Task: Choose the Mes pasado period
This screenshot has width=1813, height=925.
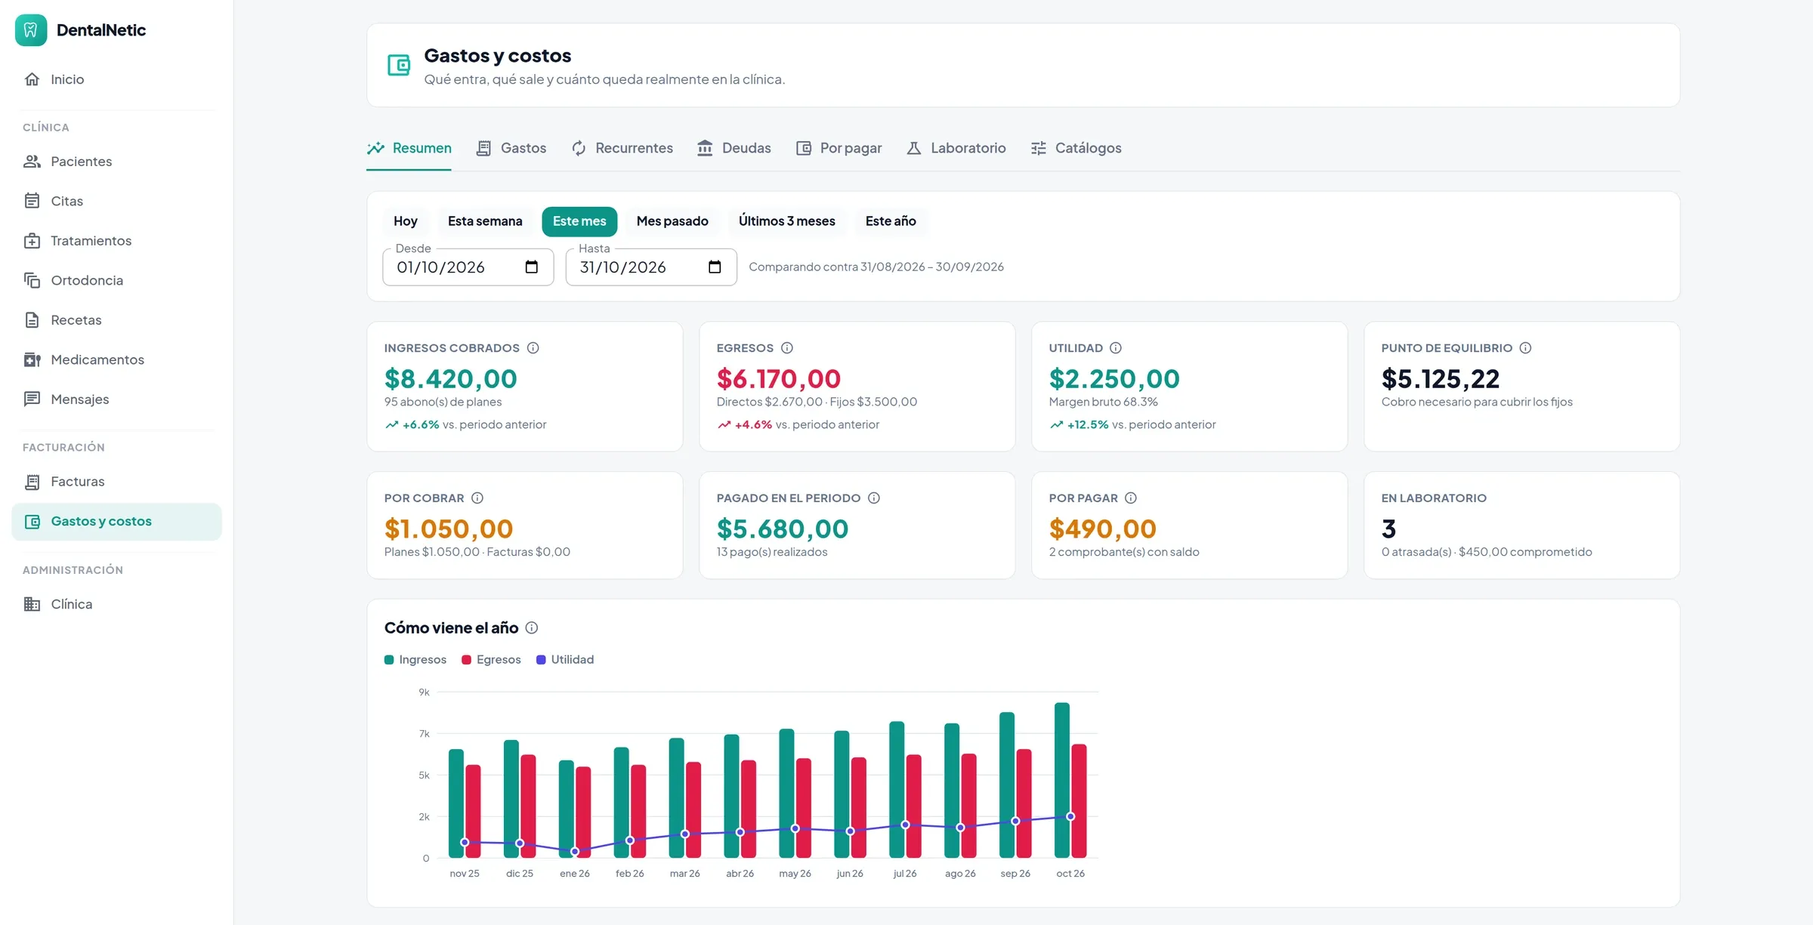Action: click(x=672, y=221)
